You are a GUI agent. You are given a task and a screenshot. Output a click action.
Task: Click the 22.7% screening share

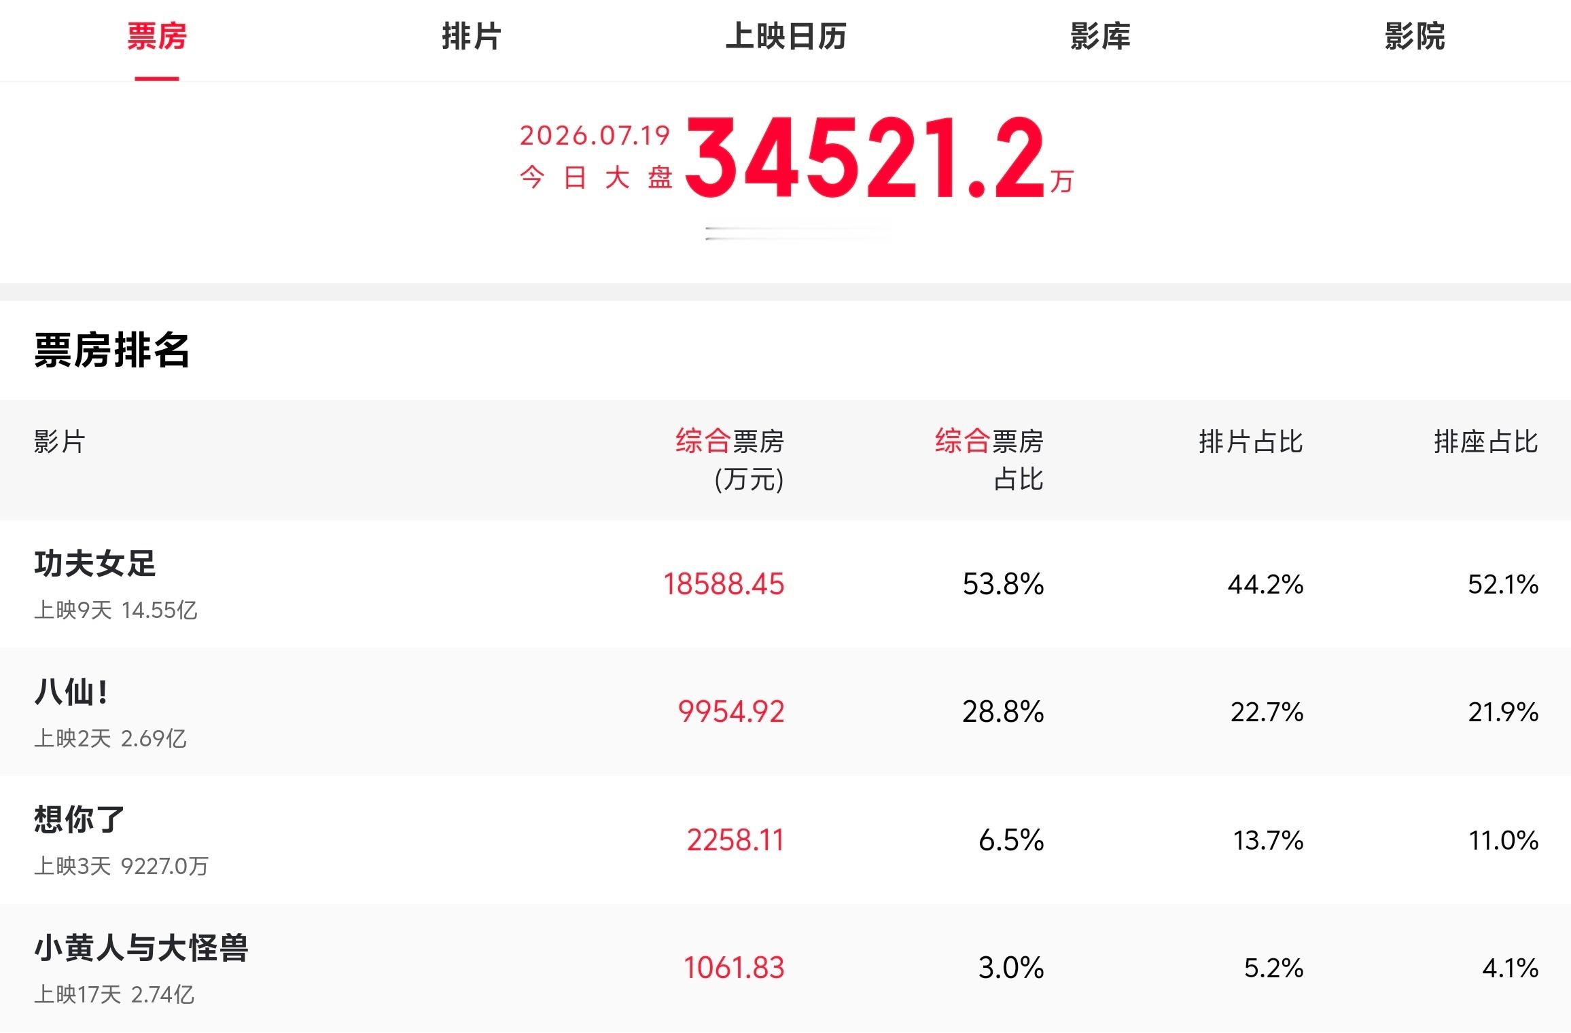point(1267,712)
